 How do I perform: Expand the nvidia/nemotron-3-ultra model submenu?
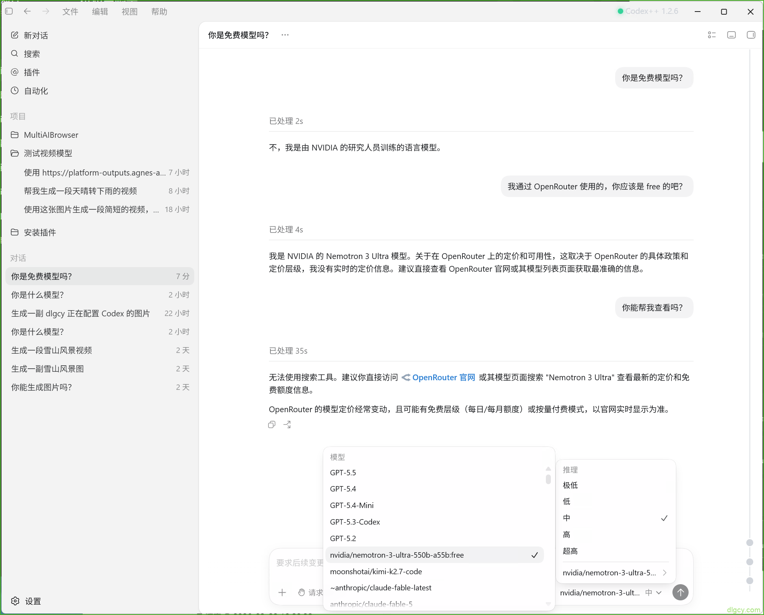tap(616, 573)
